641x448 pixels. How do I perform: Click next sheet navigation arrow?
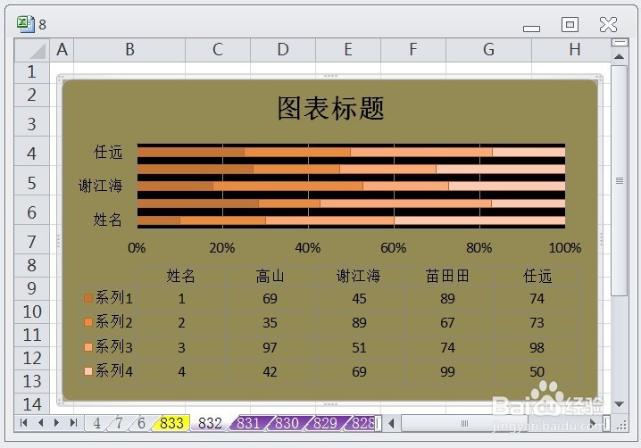point(57,423)
